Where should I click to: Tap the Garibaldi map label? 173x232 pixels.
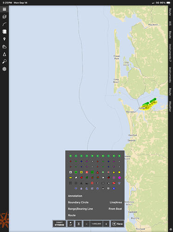[x=132, y=212]
